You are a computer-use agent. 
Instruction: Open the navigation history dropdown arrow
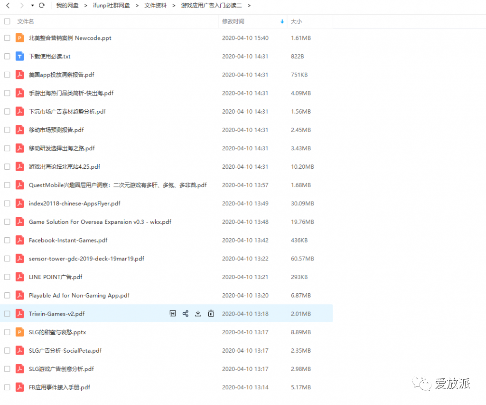(x=32, y=5)
